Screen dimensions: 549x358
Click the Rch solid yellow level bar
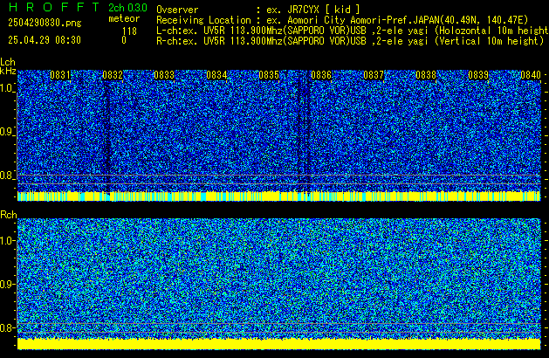(x=279, y=344)
